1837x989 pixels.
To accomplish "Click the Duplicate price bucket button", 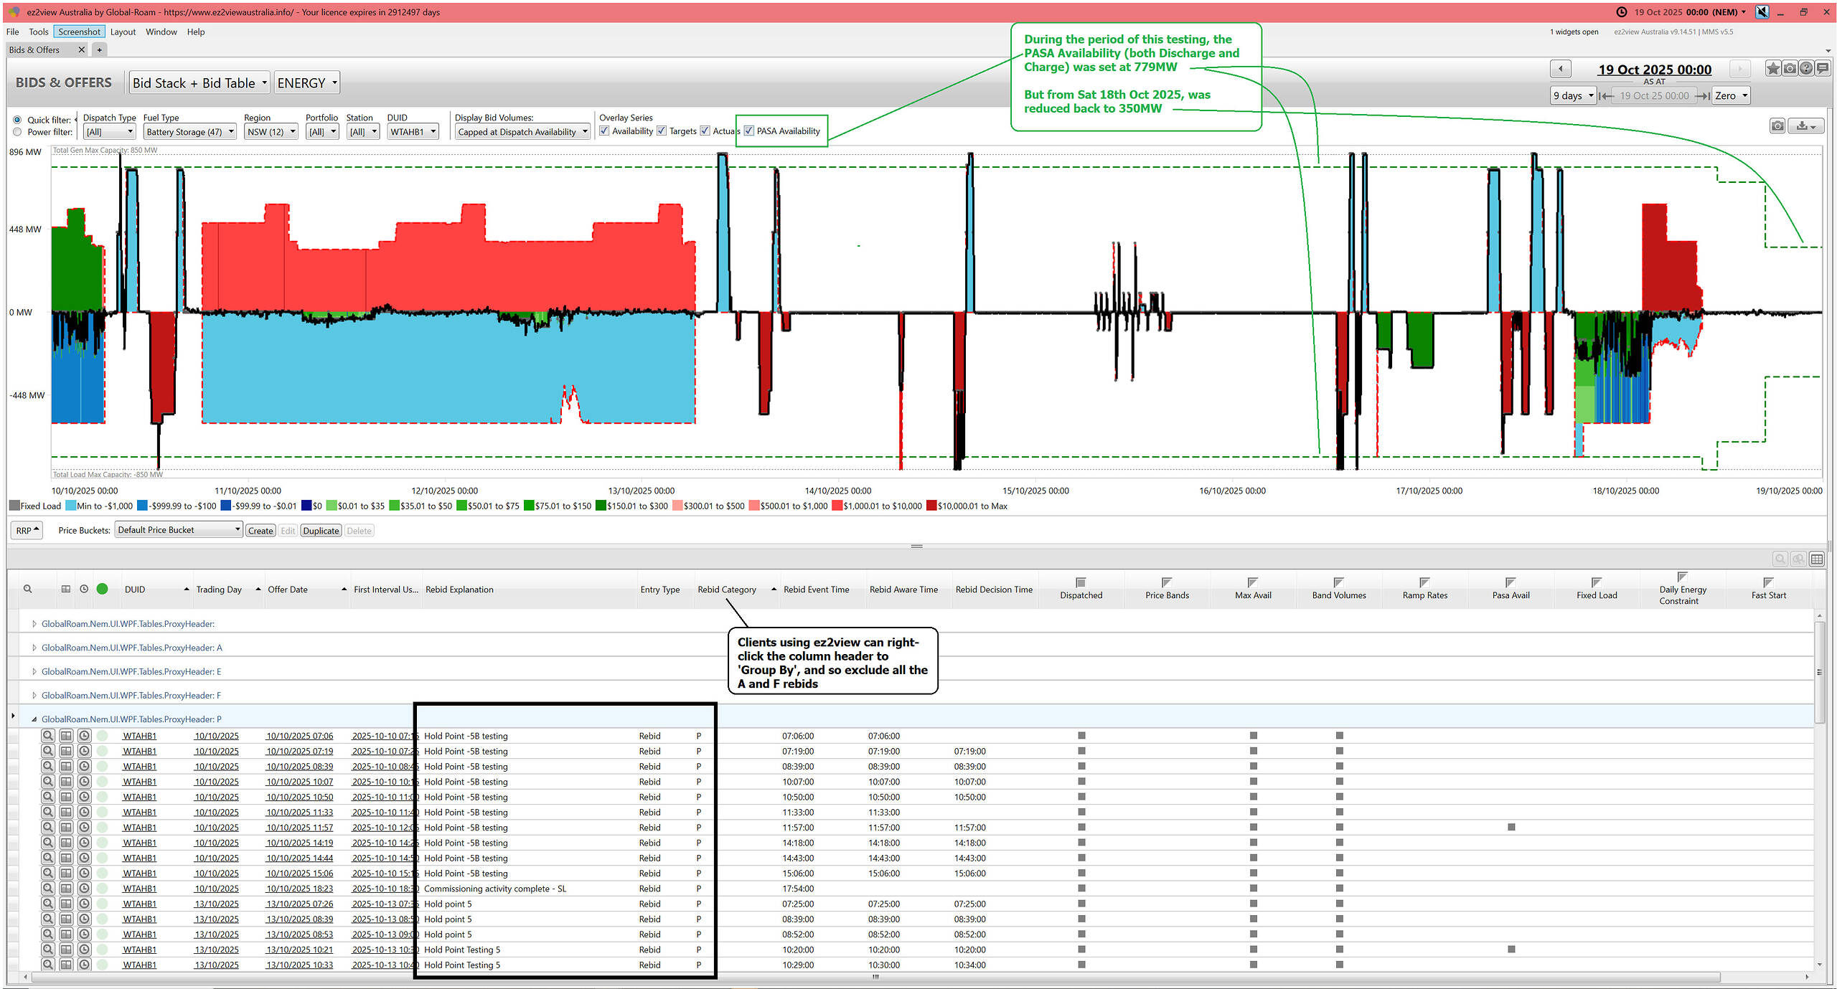I will [320, 531].
